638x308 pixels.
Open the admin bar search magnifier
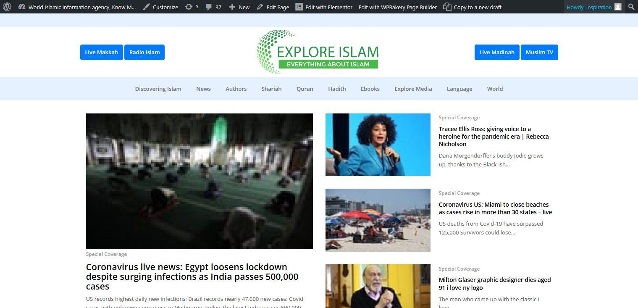[x=631, y=7]
